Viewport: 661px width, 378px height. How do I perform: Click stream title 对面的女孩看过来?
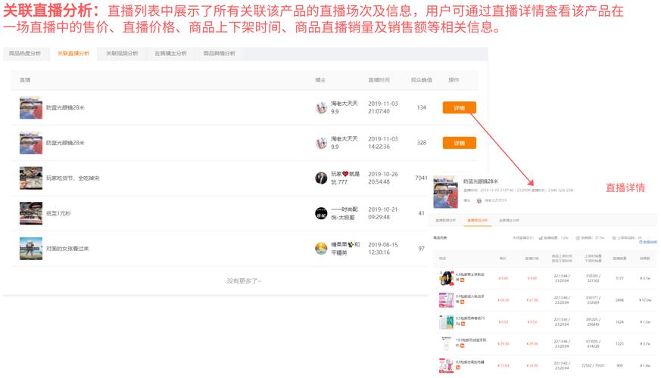coord(67,249)
